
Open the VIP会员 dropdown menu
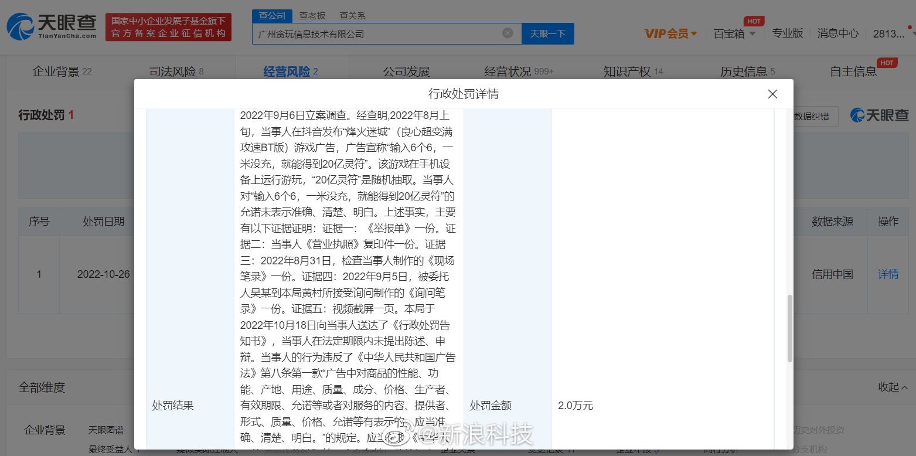click(670, 33)
